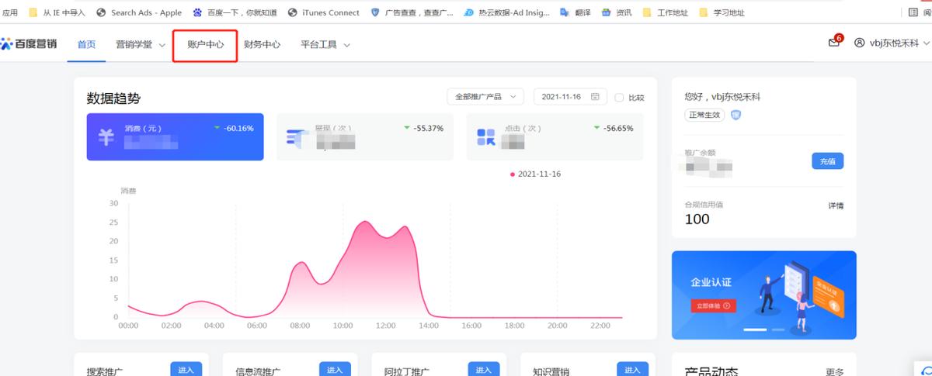Image resolution: width=932 pixels, height=376 pixels.
Task: Click the 12:00 label on chart axis
Action: (385, 326)
